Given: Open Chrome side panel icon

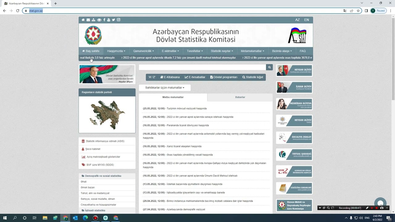Looking at the screenshot, I should pos(366,10).
